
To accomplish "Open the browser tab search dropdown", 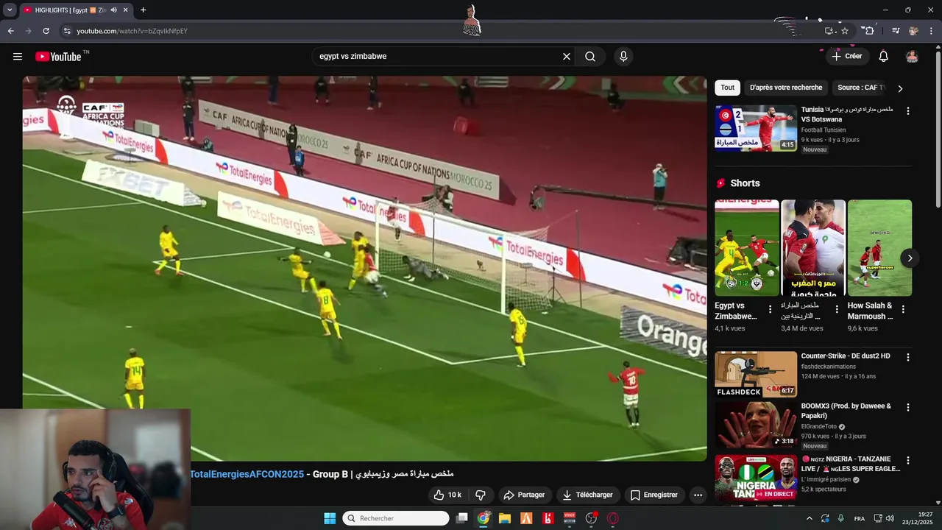I will pyautogui.click(x=10, y=10).
